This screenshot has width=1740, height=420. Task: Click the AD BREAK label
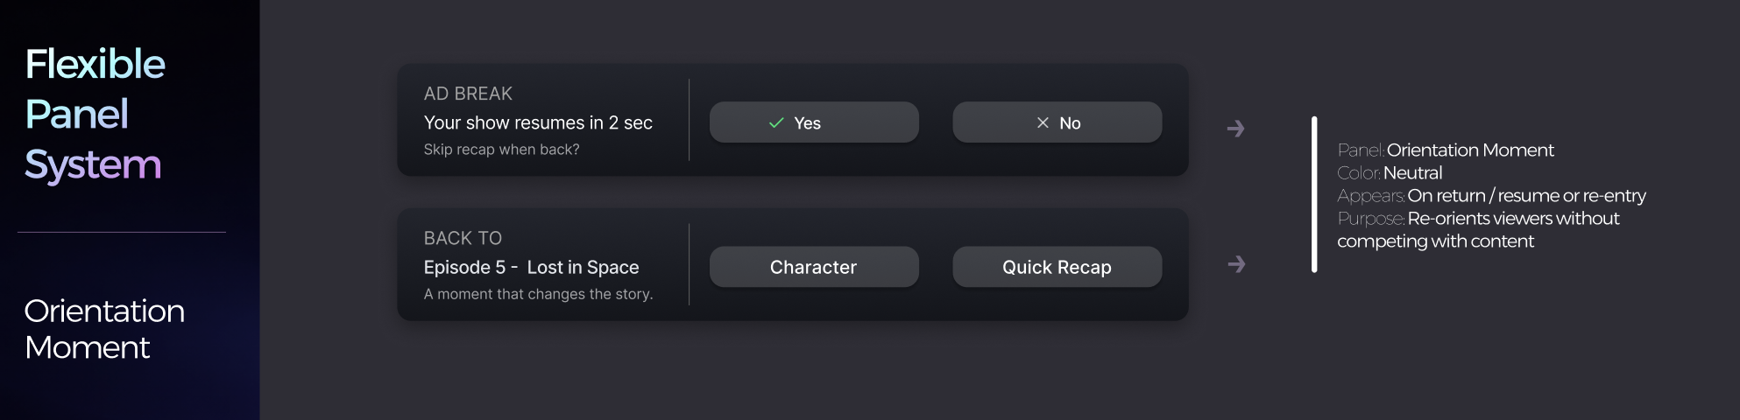(x=468, y=94)
